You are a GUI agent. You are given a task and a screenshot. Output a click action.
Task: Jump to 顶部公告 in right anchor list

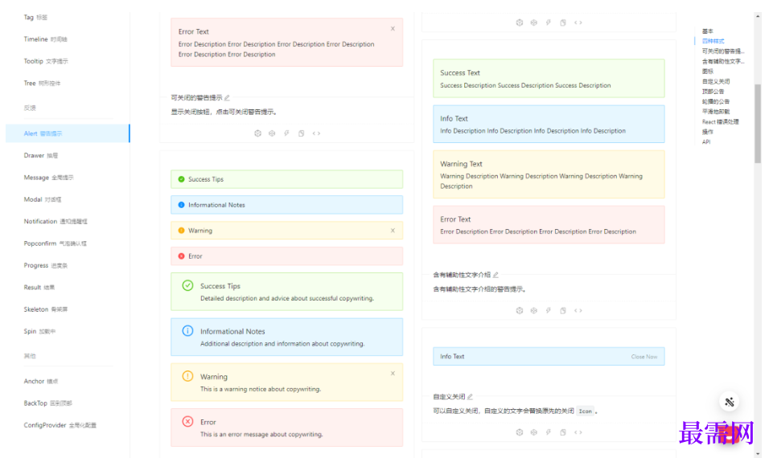pos(713,92)
